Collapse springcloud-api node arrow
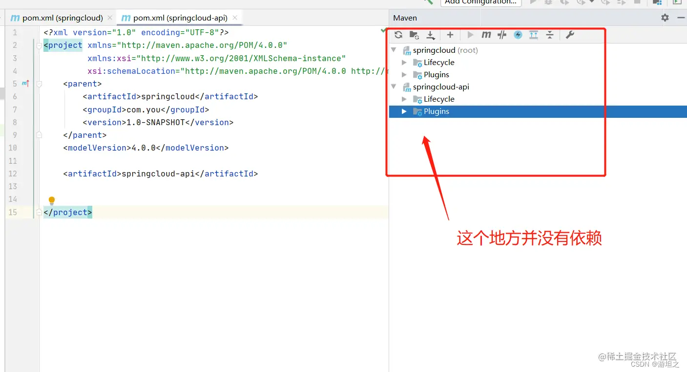This screenshot has height=372, width=687. [394, 87]
